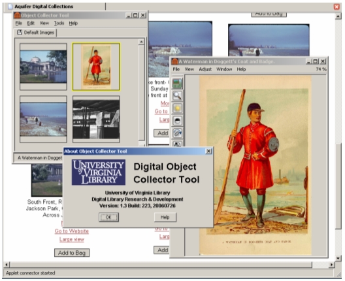
Task: Open the contrast half-circle tool
Action: (177, 121)
